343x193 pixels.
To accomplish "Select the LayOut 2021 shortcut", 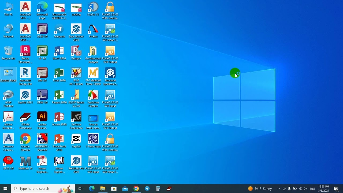I will click(25, 97).
